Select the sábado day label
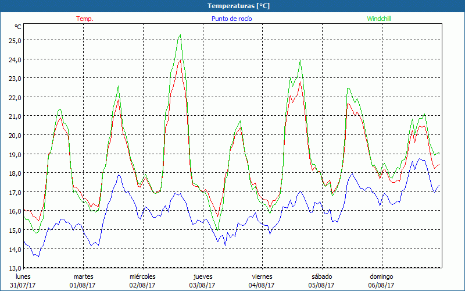This screenshot has height=291, width=465. [321, 276]
